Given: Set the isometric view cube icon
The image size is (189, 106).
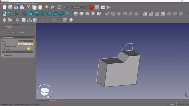Looking at the screenshot, I should coord(25,14).
